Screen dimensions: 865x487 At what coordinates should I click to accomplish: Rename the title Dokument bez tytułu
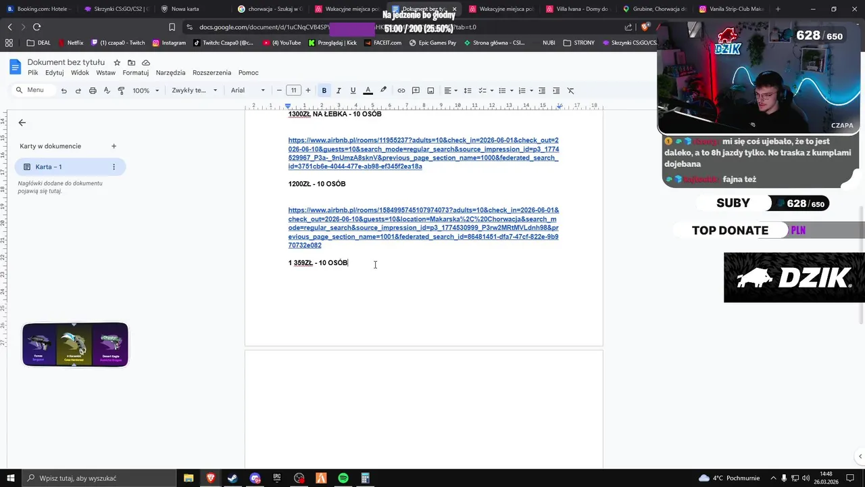66,62
